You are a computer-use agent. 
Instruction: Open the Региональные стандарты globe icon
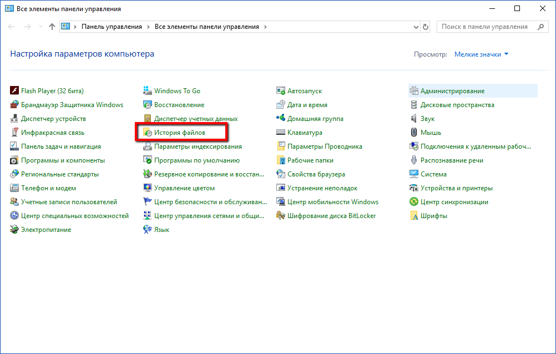[14, 174]
